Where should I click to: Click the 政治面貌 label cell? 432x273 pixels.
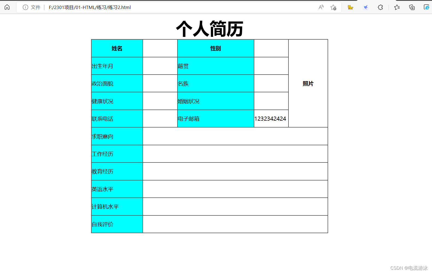coord(117,84)
